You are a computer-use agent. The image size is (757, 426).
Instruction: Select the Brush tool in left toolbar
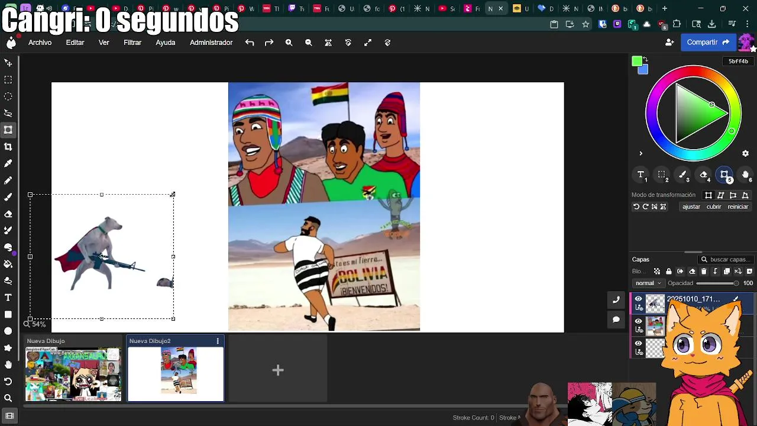pyautogui.click(x=8, y=196)
